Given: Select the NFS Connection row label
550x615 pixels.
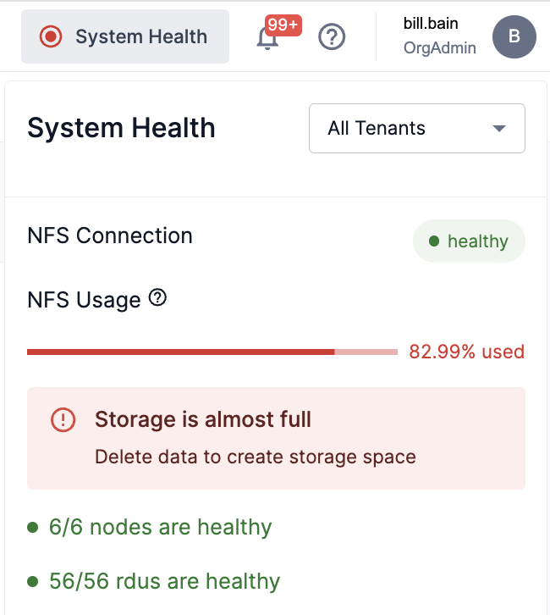Looking at the screenshot, I should tap(110, 235).
